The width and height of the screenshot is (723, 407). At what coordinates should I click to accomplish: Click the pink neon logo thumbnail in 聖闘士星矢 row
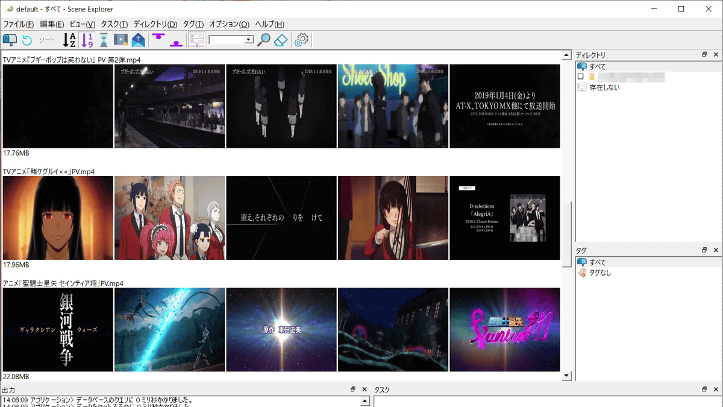tap(505, 330)
